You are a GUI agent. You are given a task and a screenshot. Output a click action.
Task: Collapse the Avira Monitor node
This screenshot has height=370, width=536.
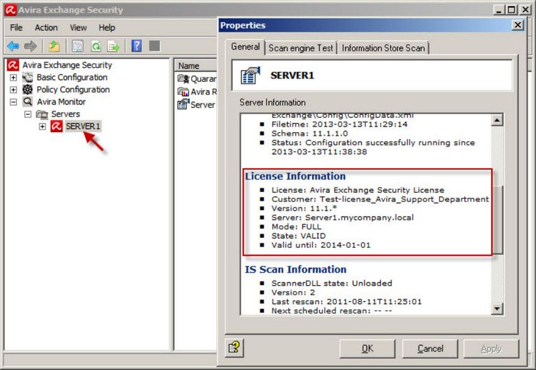pyautogui.click(x=13, y=102)
